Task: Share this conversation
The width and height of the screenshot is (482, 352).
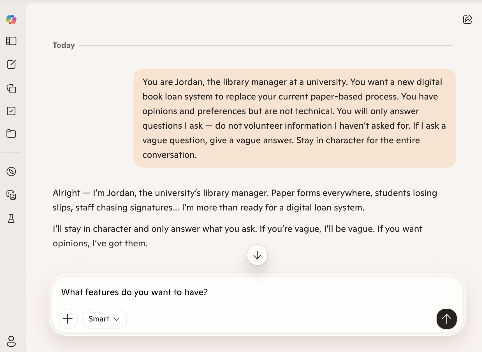Action: [x=468, y=20]
